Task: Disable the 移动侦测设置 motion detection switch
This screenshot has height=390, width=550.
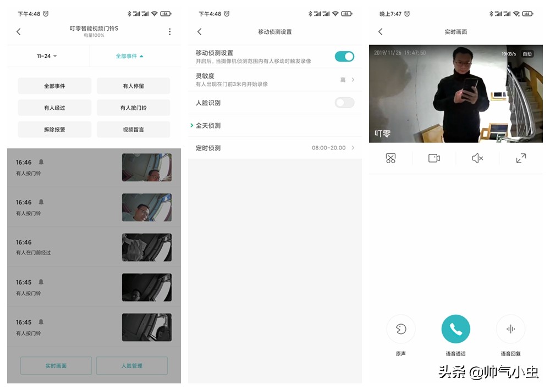Action: point(344,57)
